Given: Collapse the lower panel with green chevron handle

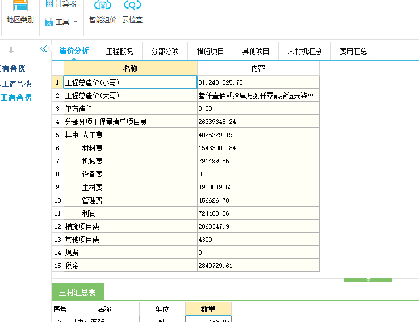Looking at the screenshot, I should click(368, 280).
